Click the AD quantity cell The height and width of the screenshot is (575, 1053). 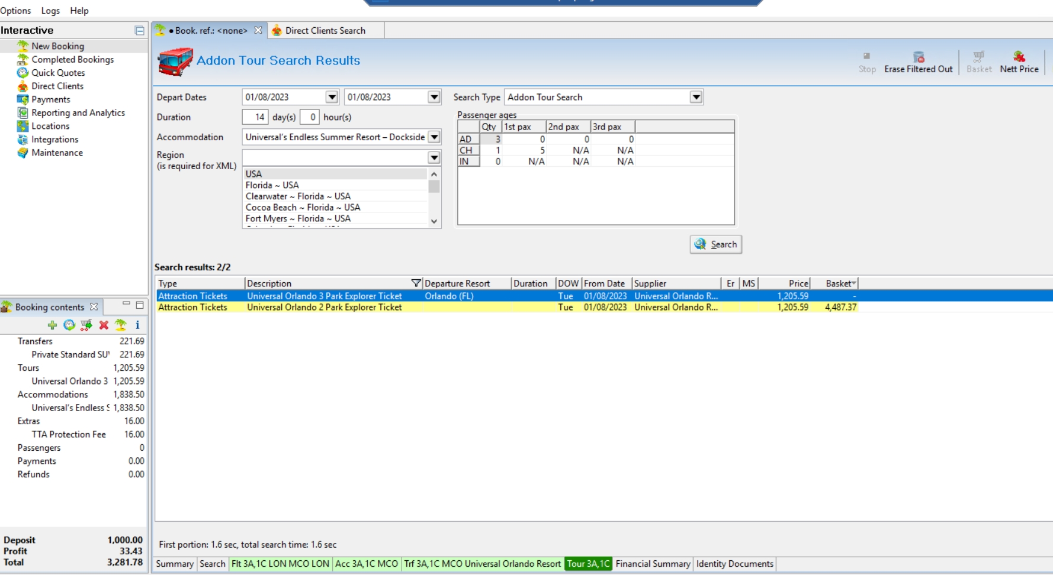(490, 139)
